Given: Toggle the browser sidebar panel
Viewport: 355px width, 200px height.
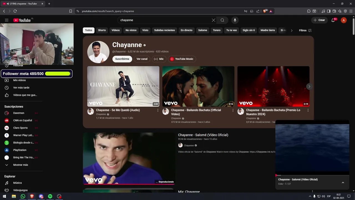Looking at the screenshot, I should point(329,11).
